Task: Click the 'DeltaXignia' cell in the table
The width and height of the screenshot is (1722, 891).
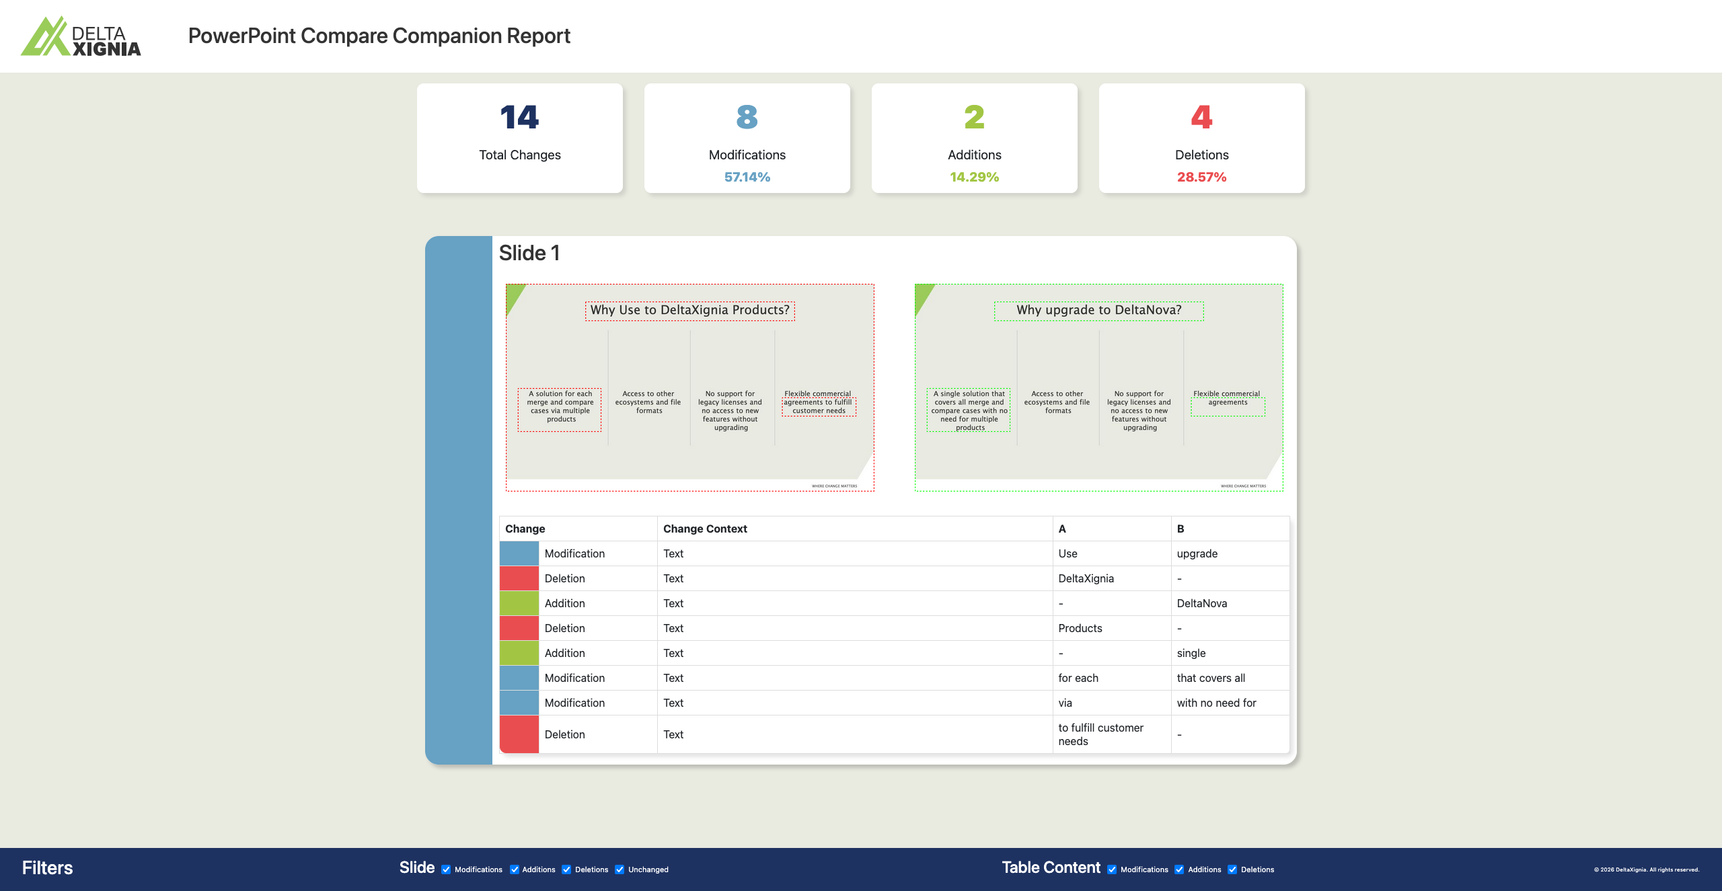Action: point(1112,578)
